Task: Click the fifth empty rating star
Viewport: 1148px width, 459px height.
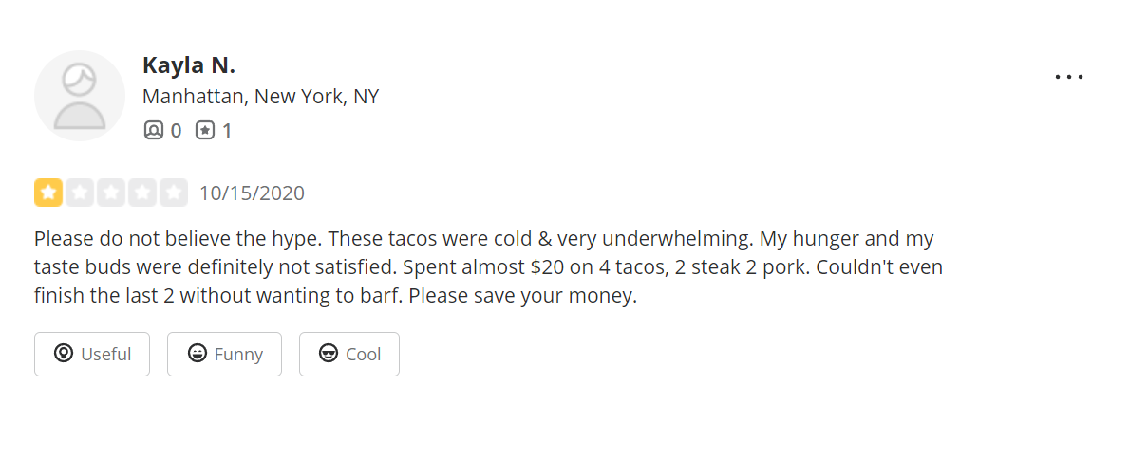Action: [x=173, y=193]
